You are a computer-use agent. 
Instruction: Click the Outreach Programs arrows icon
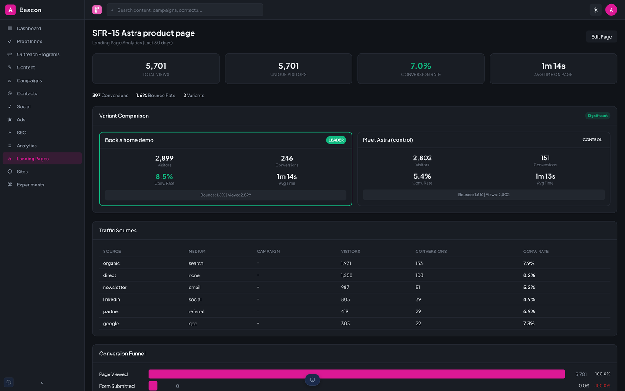(10, 54)
